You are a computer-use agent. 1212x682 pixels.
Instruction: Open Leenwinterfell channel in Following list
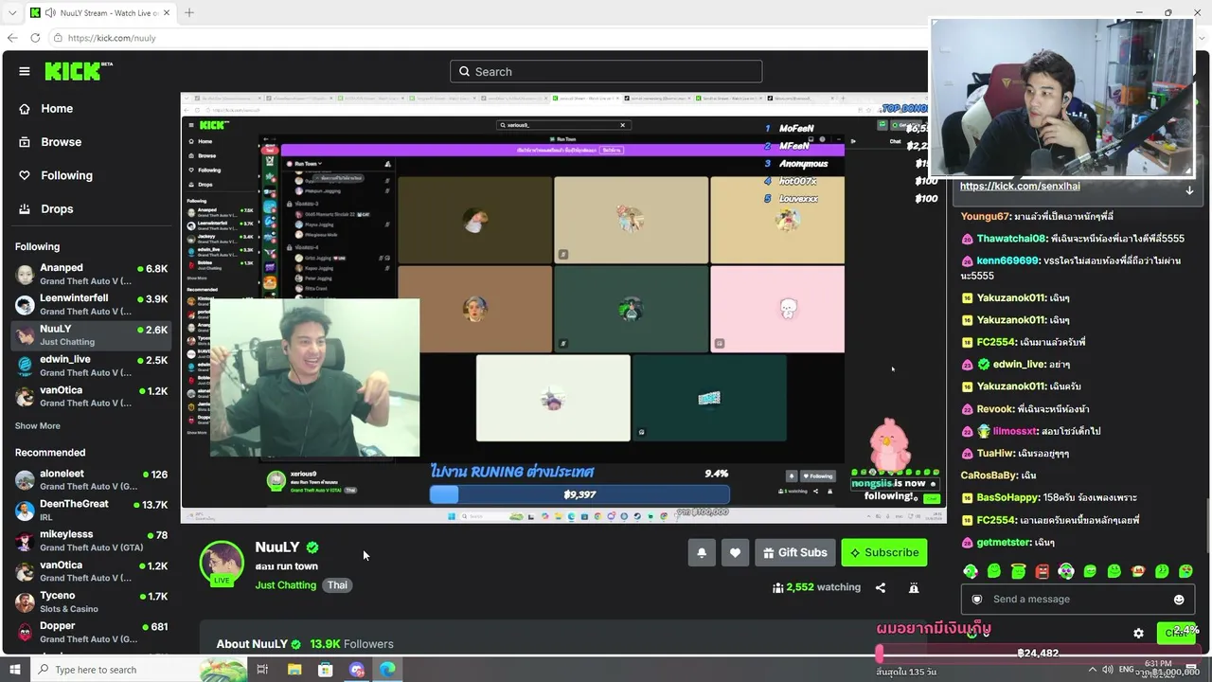(x=91, y=305)
